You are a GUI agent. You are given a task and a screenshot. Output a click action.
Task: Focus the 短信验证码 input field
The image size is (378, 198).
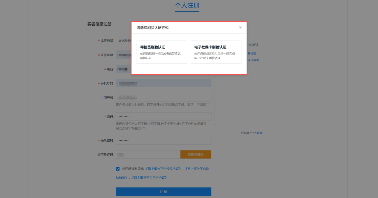[x=148, y=155]
